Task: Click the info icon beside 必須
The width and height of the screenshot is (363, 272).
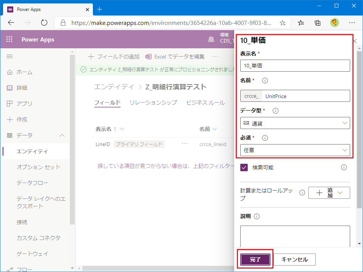Action: click(265, 138)
